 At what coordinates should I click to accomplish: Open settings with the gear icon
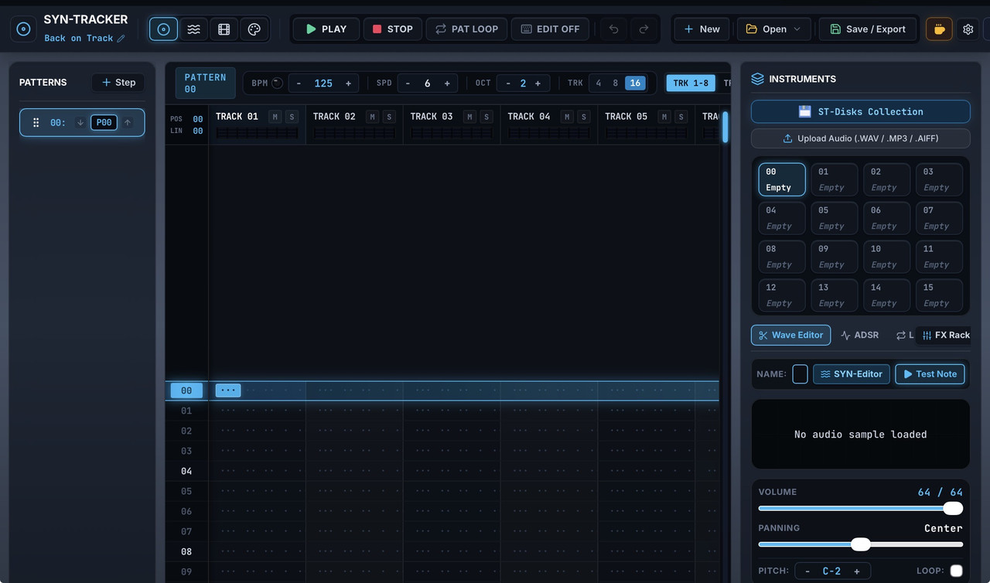click(968, 29)
